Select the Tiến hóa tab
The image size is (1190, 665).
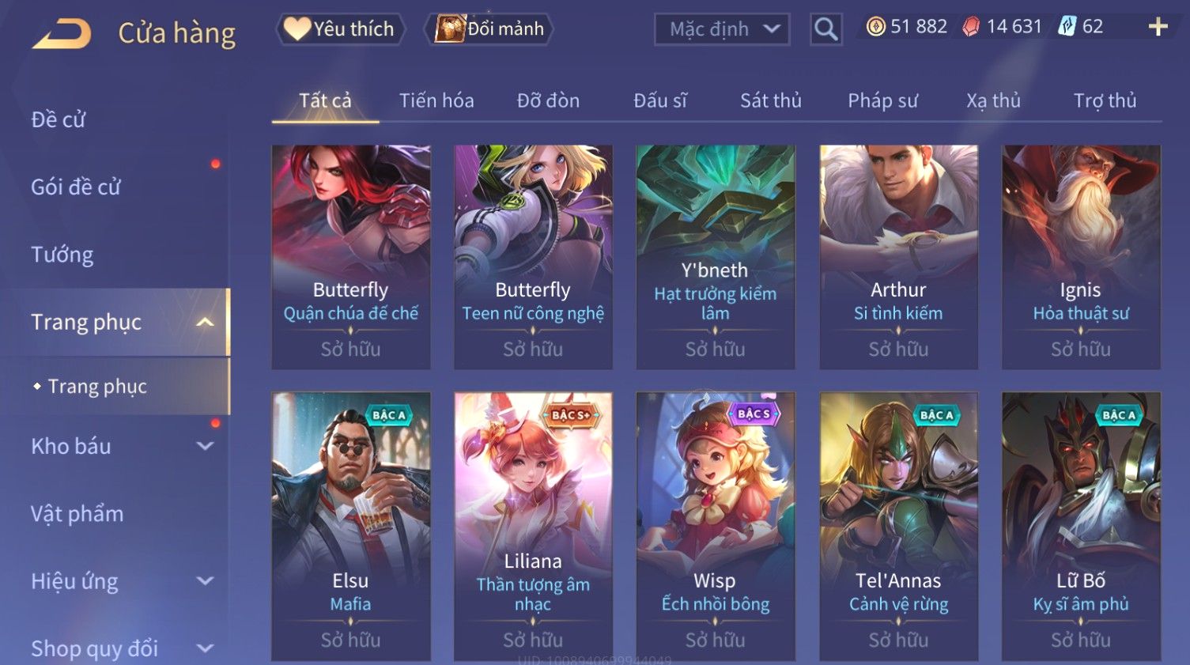point(436,100)
